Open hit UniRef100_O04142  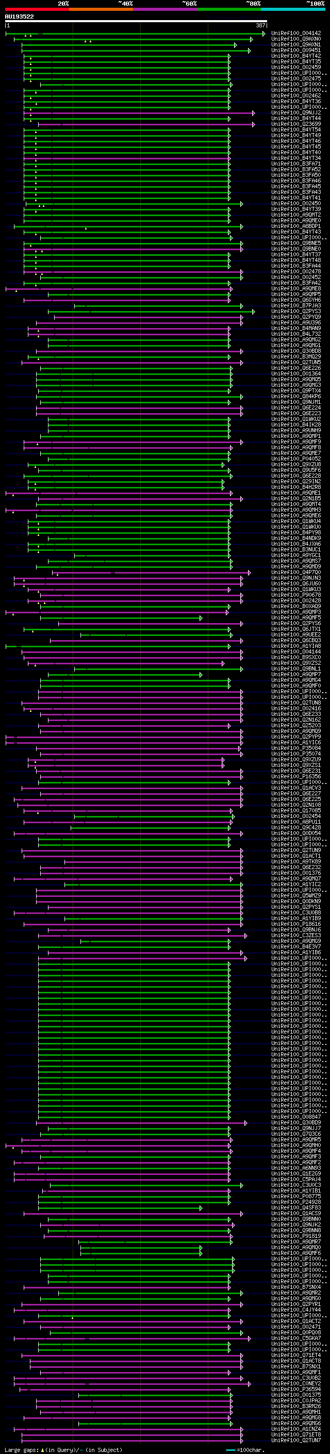point(296,34)
